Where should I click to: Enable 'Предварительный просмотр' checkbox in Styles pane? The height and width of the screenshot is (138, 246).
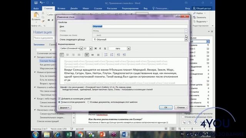tap(183, 113)
